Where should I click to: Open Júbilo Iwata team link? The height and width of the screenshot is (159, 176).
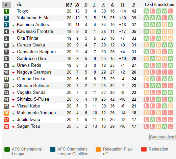click(28, 120)
